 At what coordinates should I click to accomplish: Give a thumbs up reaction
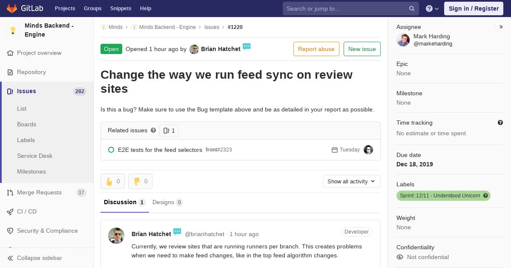pyautogui.click(x=113, y=181)
